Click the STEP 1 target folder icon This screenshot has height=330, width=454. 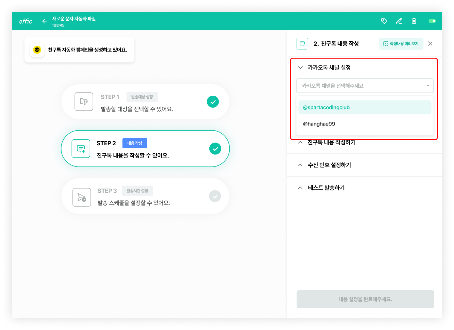click(84, 102)
